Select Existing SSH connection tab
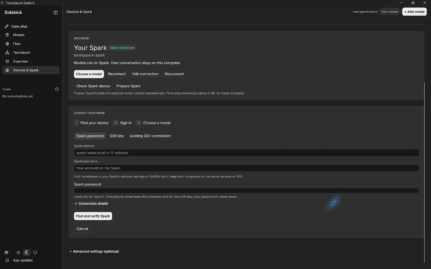The image size is (431, 269). point(150,136)
